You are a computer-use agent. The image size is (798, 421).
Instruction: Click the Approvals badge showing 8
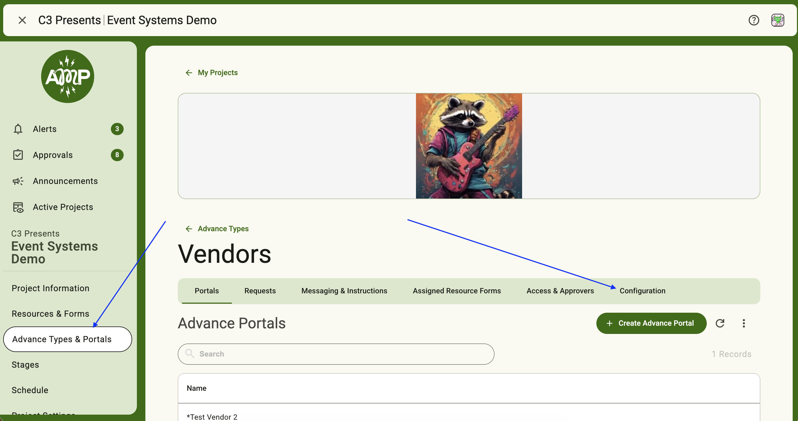(x=117, y=155)
